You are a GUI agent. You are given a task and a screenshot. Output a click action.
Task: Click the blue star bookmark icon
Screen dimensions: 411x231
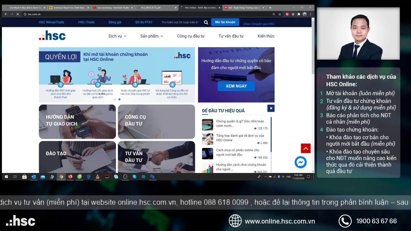271,108
